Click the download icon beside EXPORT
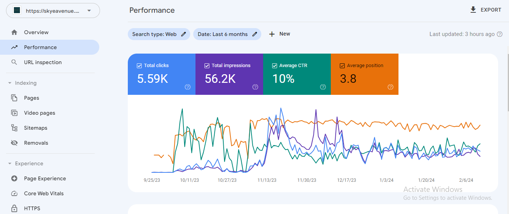Viewport: 509px width, 214px height. tap(473, 10)
